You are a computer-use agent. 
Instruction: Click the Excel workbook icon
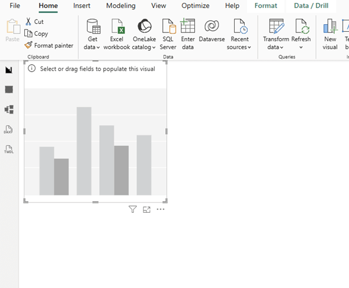(x=118, y=27)
